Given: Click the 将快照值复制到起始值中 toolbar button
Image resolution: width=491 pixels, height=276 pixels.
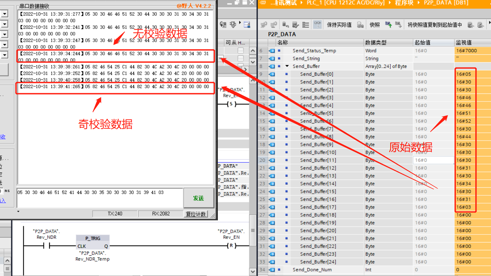Looking at the screenshot, I should tap(435, 25).
